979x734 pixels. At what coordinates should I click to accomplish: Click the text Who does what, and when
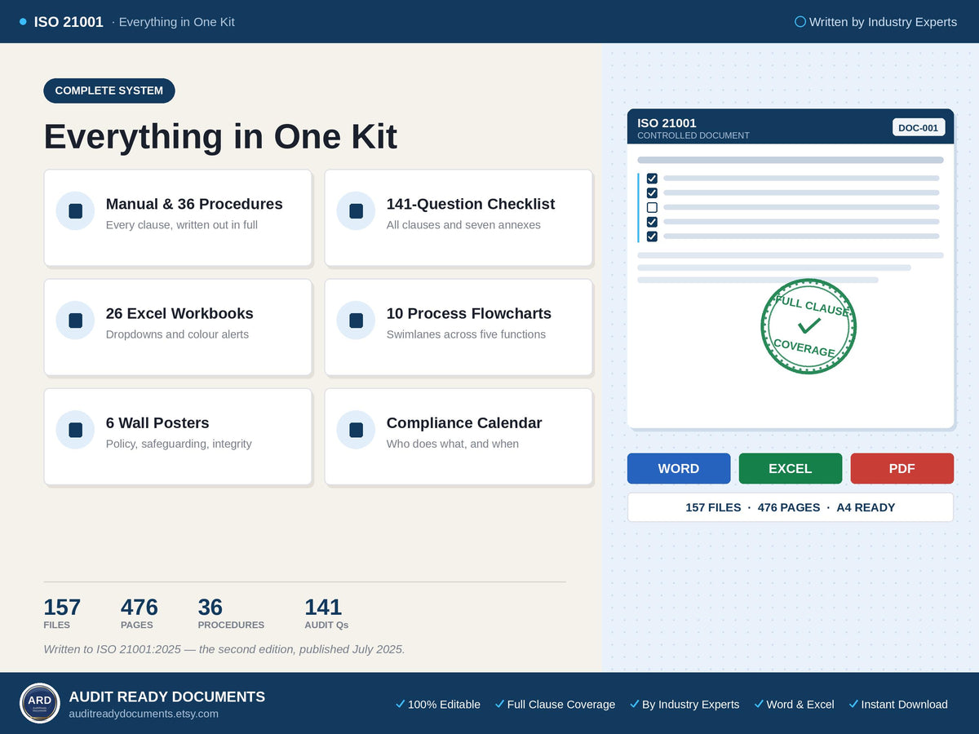click(453, 444)
